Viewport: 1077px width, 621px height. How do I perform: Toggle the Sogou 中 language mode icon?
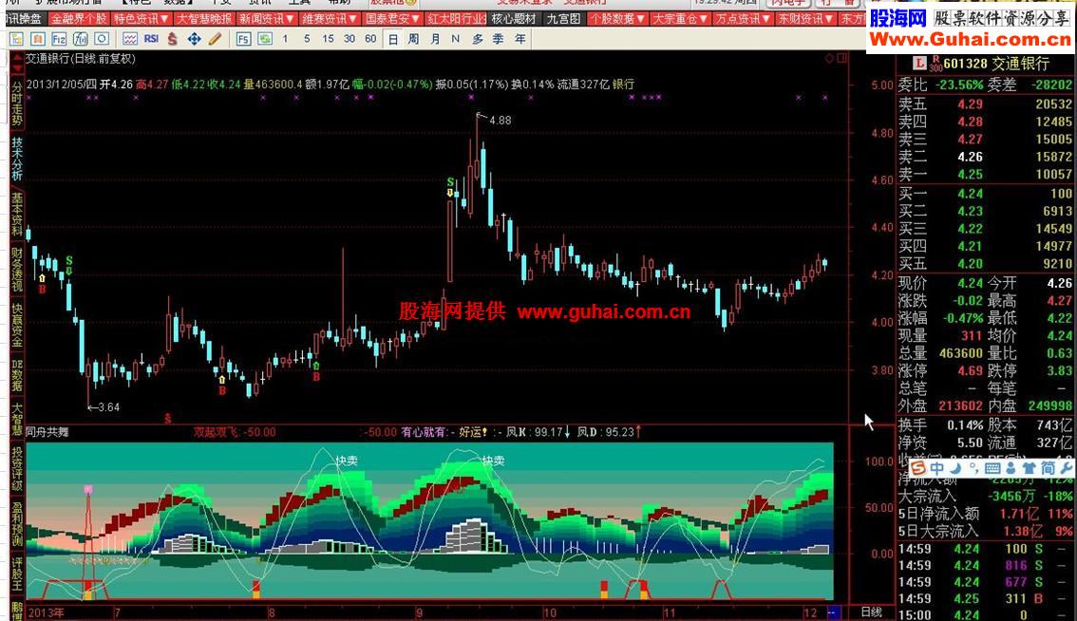(x=936, y=468)
